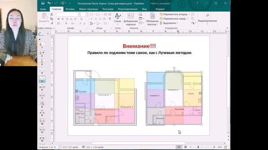Switch to two-page spread view icon
The width and height of the screenshot is (268, 150).
(186, 147)
